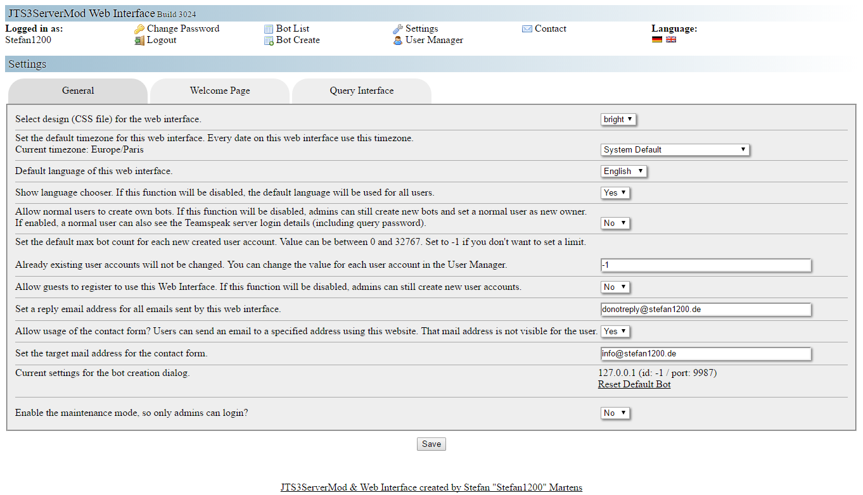
Task: Switch language with the German flag
Action: [x=657, y=39]
